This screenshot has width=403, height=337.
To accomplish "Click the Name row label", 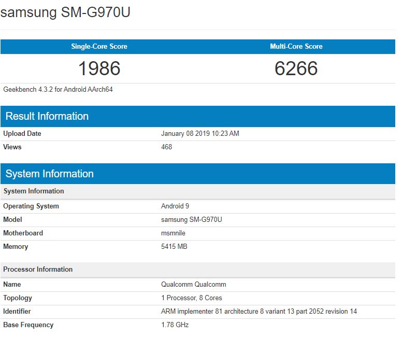I will [x=12, y=285].
